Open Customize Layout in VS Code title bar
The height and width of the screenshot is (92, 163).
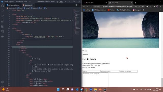65,2
